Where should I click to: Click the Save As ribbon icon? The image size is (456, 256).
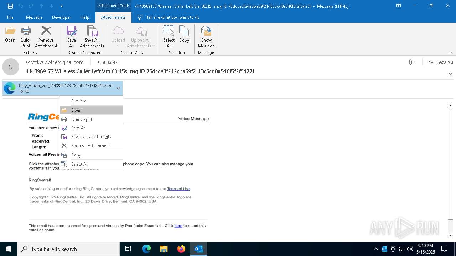(72, 37)
